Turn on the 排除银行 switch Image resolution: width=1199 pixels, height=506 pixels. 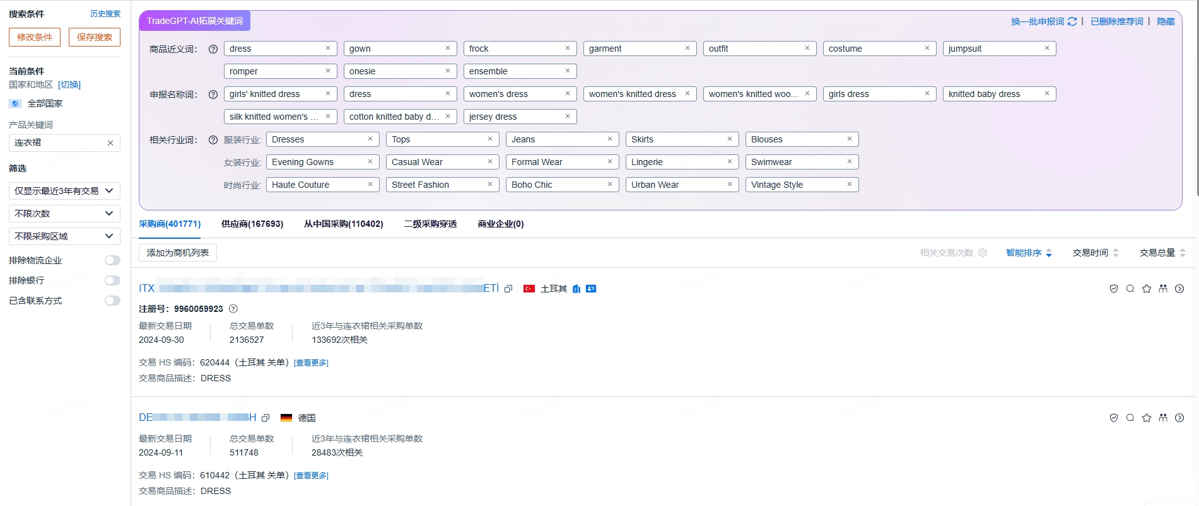click(x=112, y=280)
